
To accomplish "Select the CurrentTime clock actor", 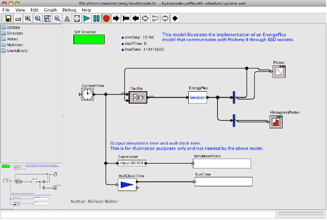I will (x=88, y=94).
